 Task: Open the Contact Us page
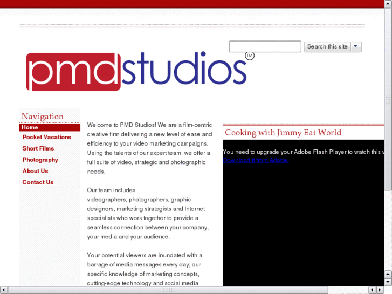coord(38,182)
